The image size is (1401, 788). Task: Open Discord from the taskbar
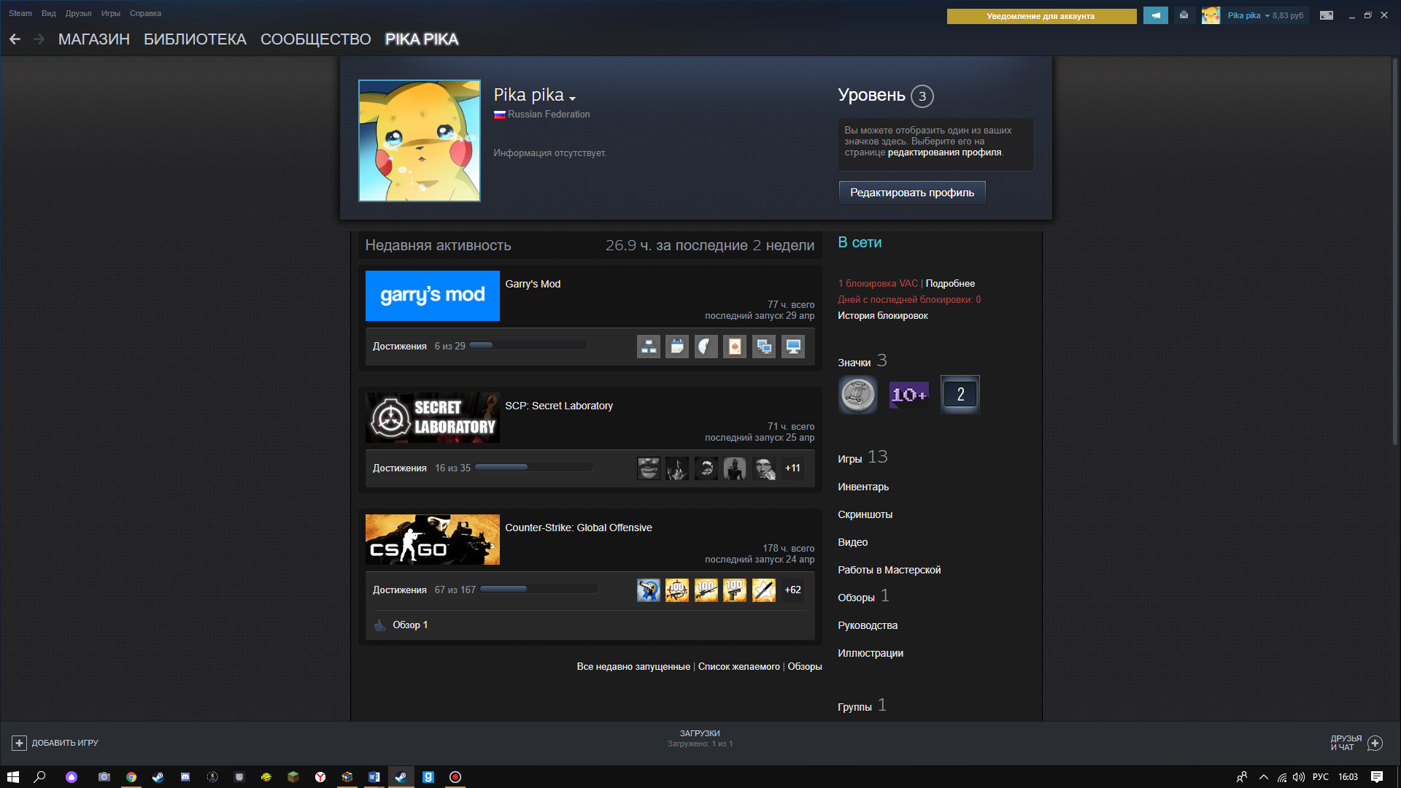pyautogui.click(x=185, y=777)
